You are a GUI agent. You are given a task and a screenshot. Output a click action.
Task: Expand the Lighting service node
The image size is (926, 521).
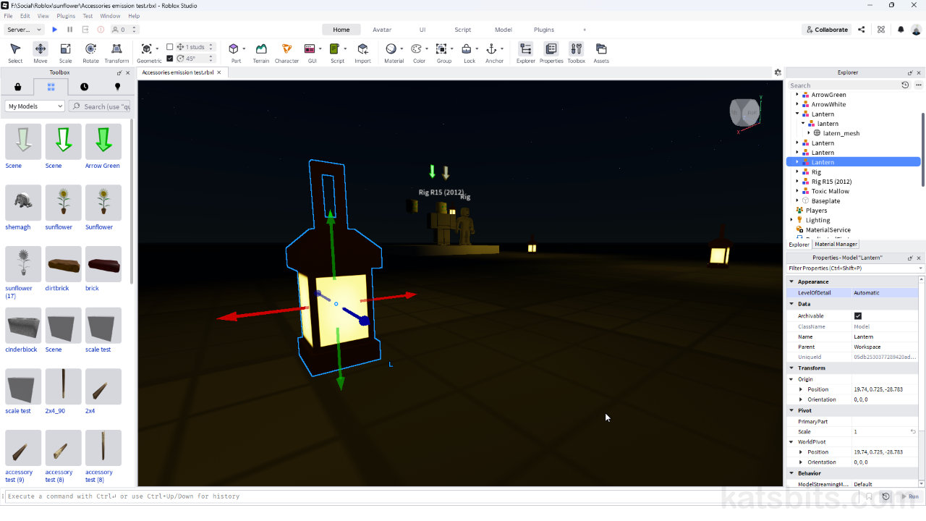click(791, 220)
